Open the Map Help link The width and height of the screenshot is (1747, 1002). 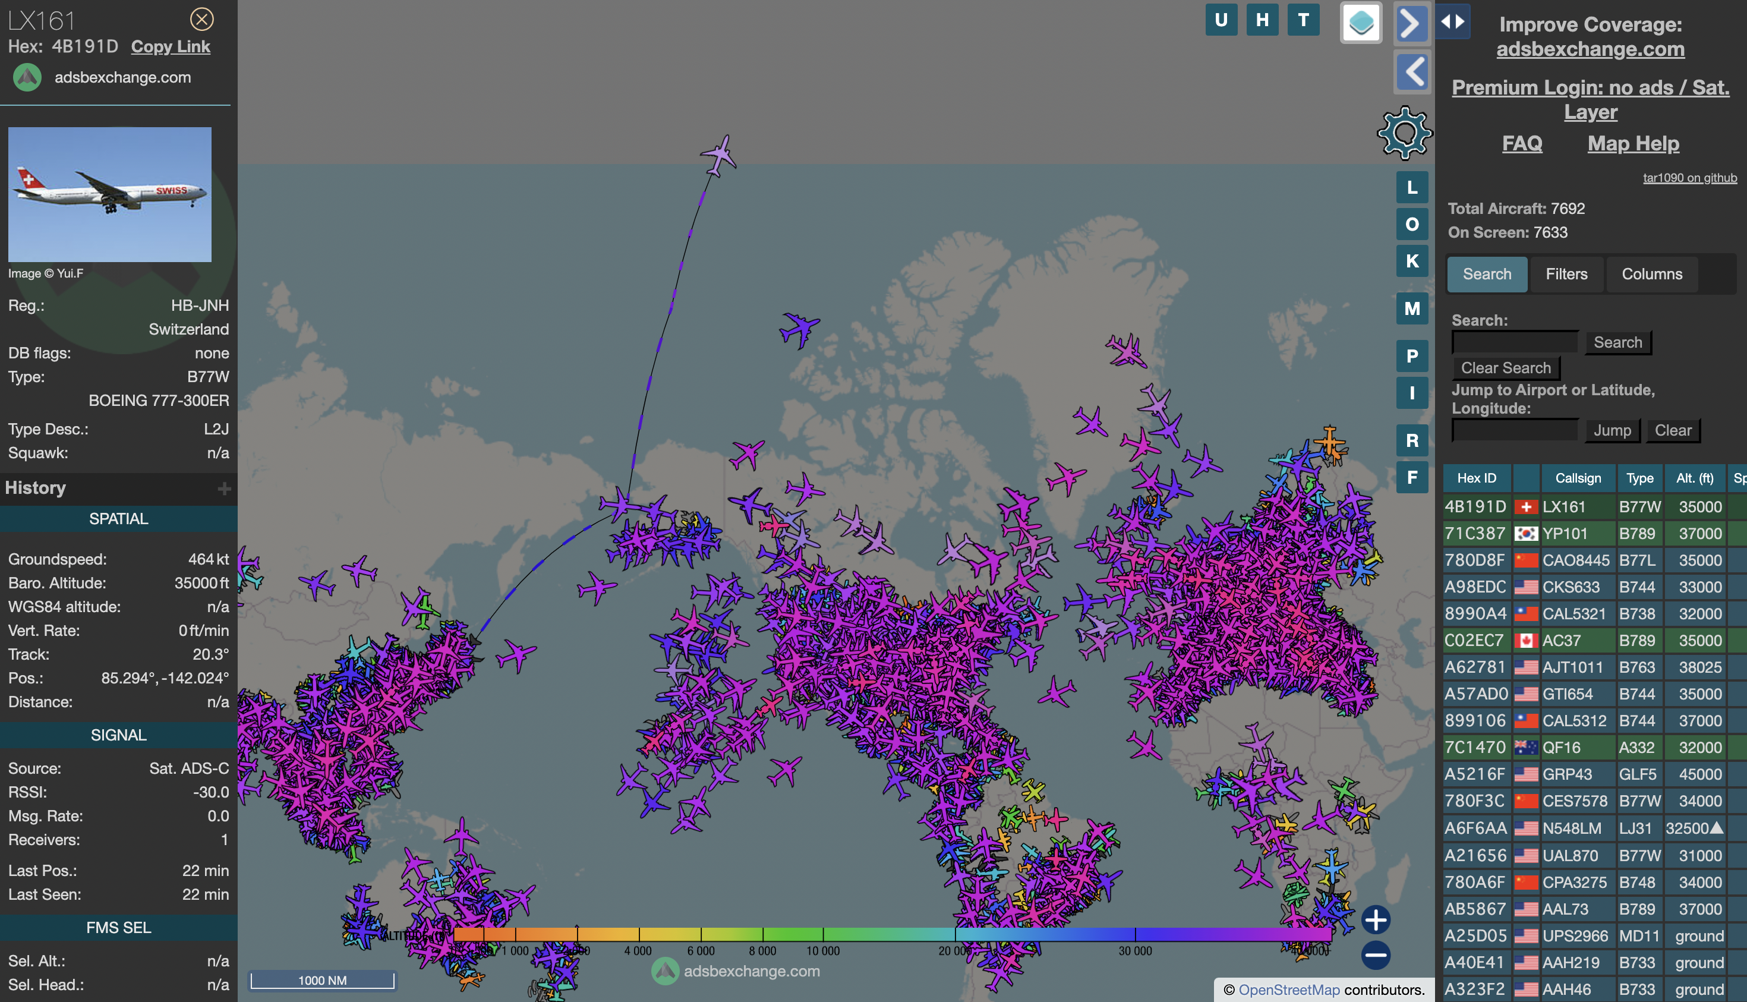pos(1633,143)
